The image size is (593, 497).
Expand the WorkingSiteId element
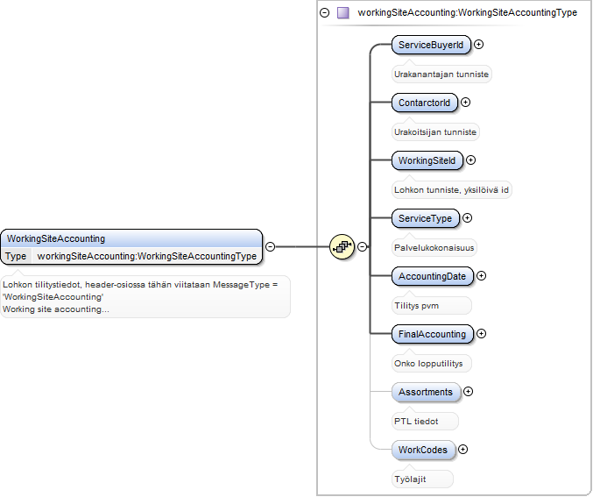pyautogui.click(x=471, y=160)
